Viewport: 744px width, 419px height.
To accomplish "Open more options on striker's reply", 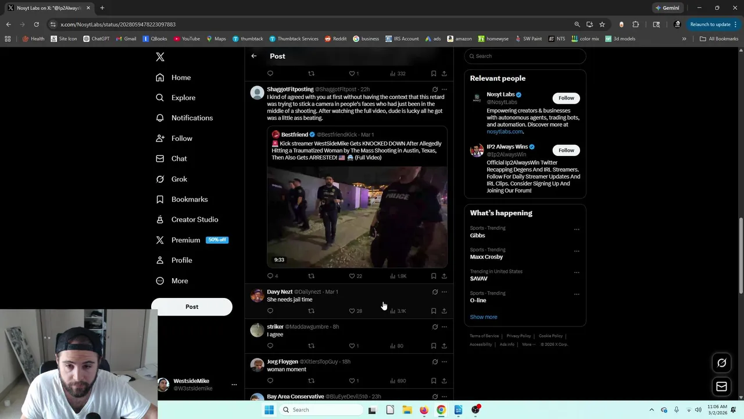I will (x=444, y=327).
